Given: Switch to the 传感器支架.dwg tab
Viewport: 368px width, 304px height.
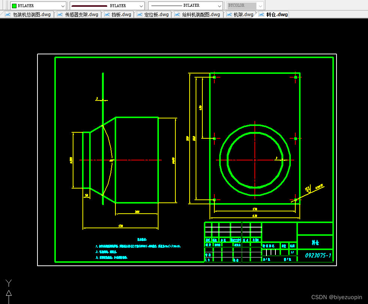Looking at the screenshot, I should 78,15.
